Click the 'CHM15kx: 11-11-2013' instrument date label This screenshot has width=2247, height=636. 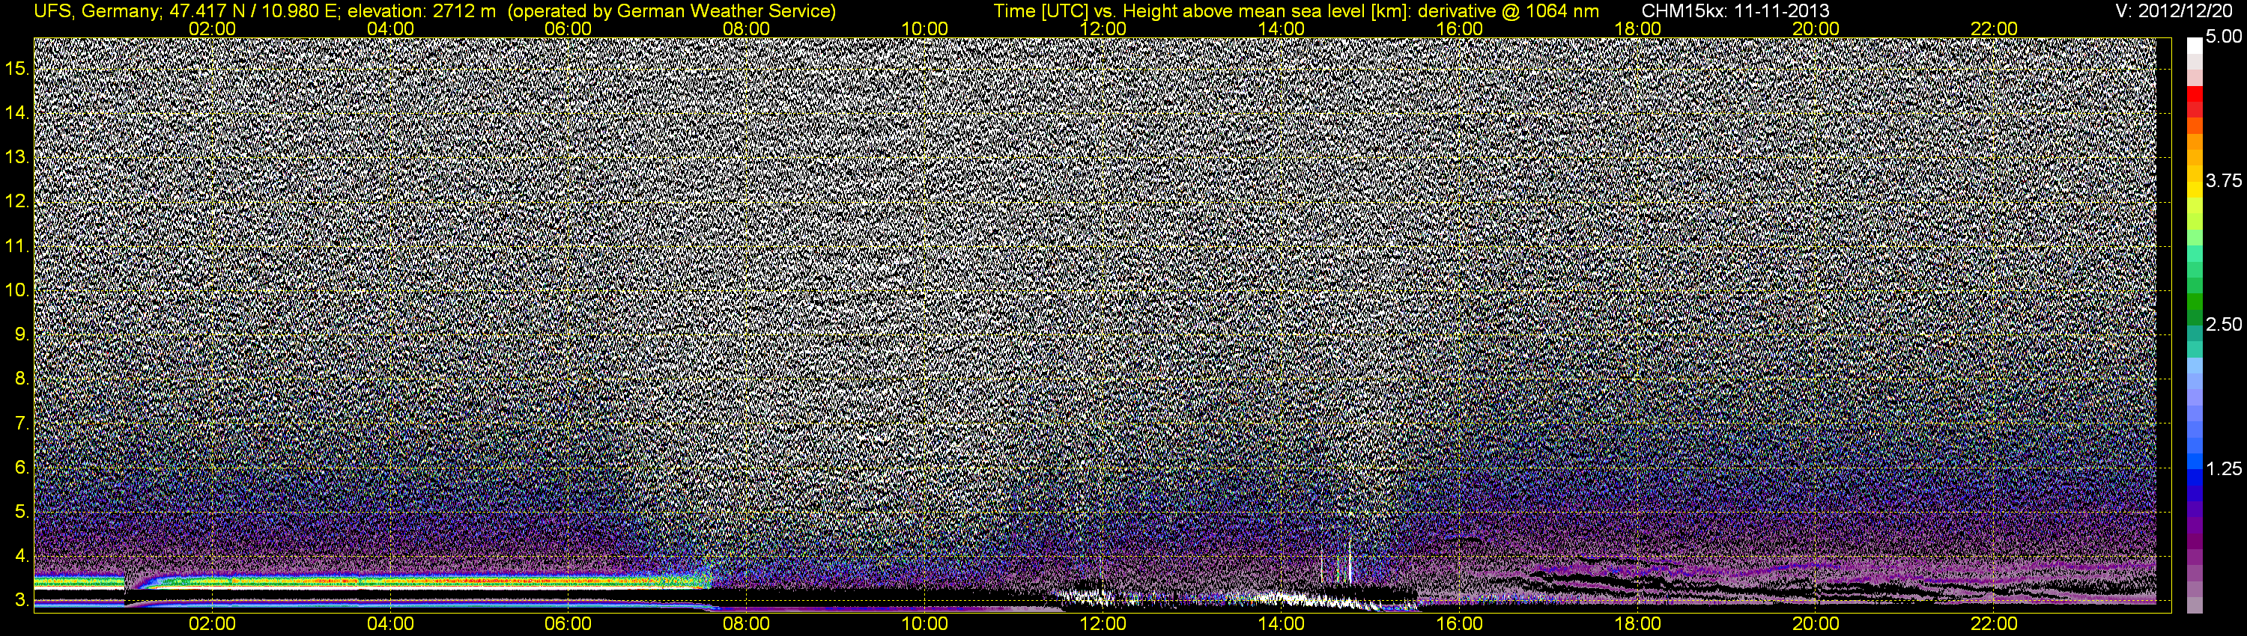click(x=1736, y=11)
